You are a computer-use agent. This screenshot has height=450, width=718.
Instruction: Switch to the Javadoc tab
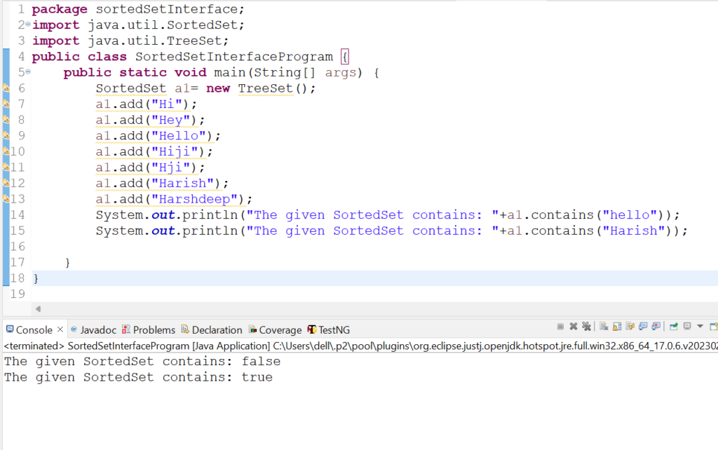(93, 329)
